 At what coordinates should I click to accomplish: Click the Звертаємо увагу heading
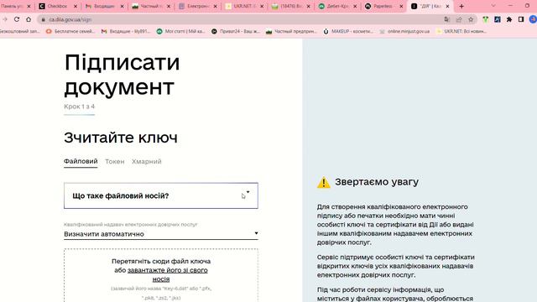pos(377,182)
